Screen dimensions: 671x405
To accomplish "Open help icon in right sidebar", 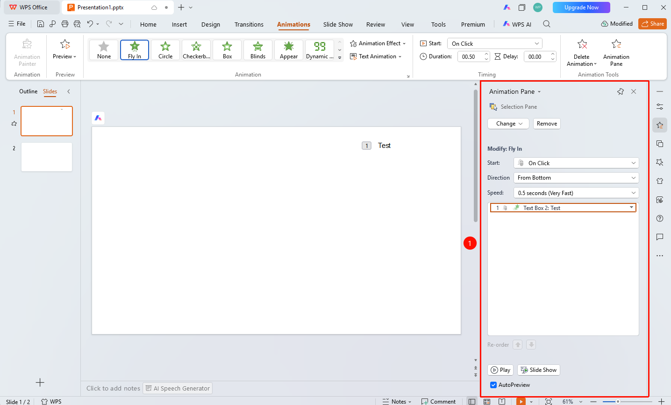I will pyautogui.click(x=660, y=218).
